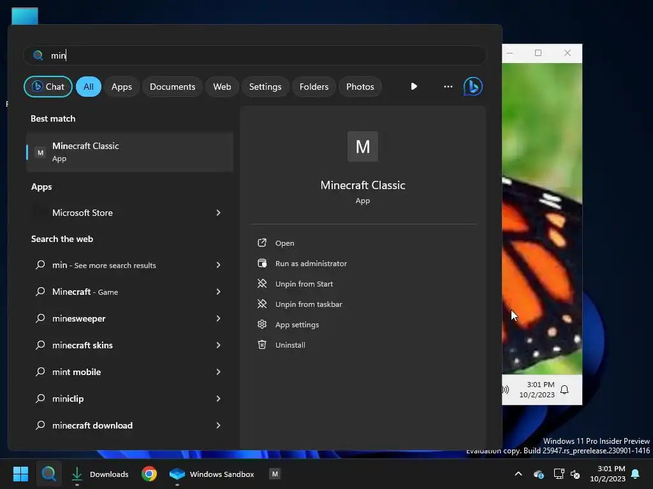The image size is (653, 489).
Task: Open the Bing icon beside filters
Action: [x=473, y=87]
